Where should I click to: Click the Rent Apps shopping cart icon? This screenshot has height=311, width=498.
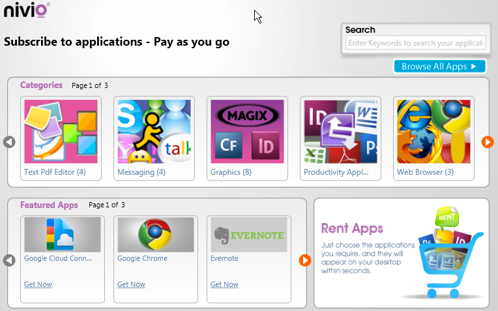(450, 252)
